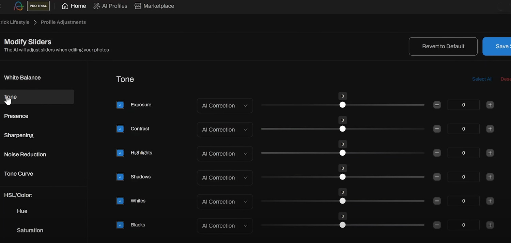Click the Whites value input field
511x243 pixels.
click(x=463, y=201)
